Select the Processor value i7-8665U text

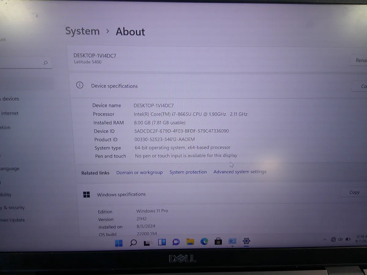point(191,114)
